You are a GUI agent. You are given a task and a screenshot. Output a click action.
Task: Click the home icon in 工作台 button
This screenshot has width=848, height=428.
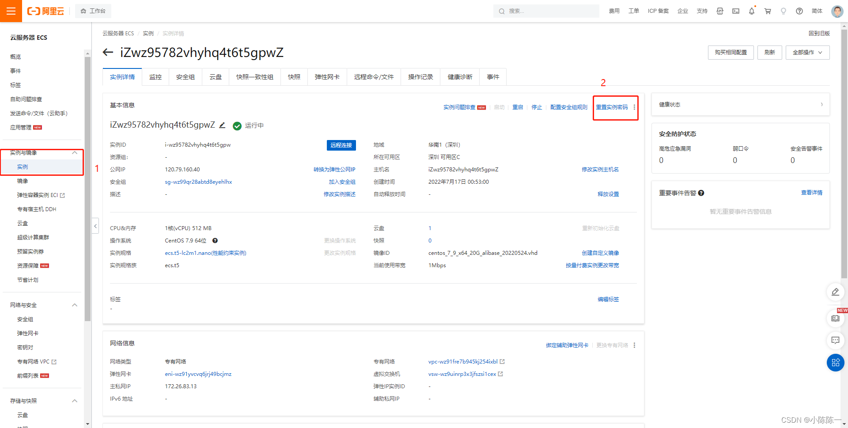tap(83, 11)
